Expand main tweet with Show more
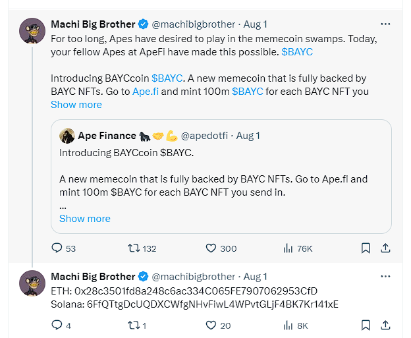This screenshot has width=411, height=338. [x=76, y=105]
